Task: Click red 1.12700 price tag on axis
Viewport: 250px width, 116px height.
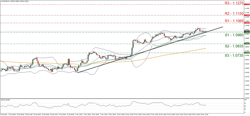Action: pyautogui.click(x=246, y=5)
